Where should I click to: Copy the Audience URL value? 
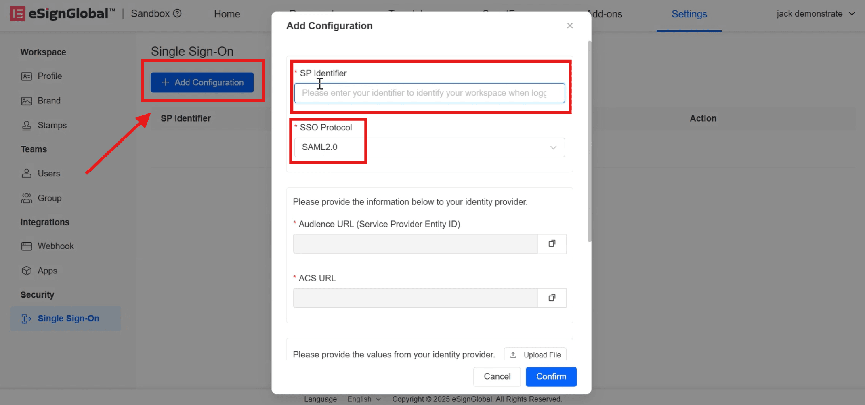(552, 243)
